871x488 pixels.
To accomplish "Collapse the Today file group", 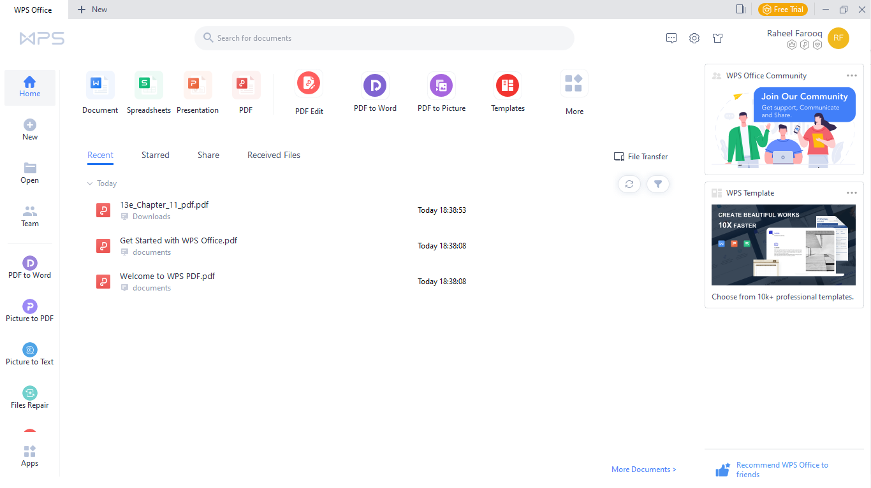I will 89,183.
